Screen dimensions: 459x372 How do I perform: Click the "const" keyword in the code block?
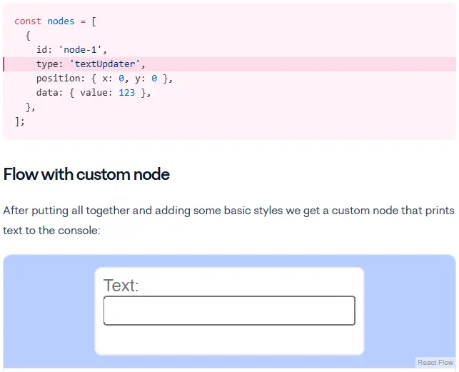point(28,21)
